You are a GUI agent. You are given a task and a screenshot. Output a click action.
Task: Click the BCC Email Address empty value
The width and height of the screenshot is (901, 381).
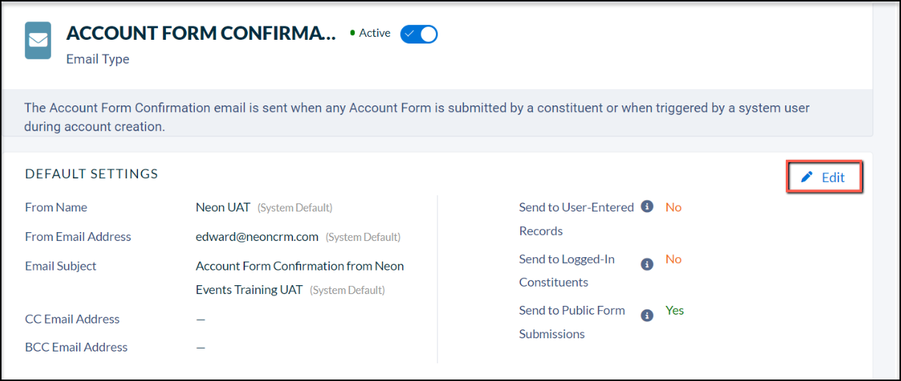pyautogui.click(x=201, y=347)
